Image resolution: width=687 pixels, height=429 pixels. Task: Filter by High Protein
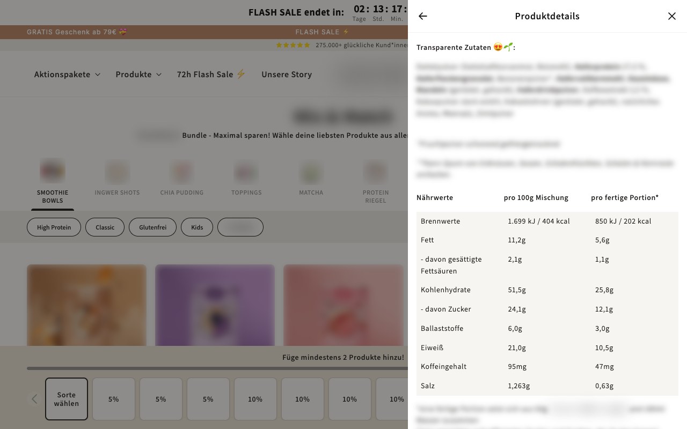click(54, 227)
